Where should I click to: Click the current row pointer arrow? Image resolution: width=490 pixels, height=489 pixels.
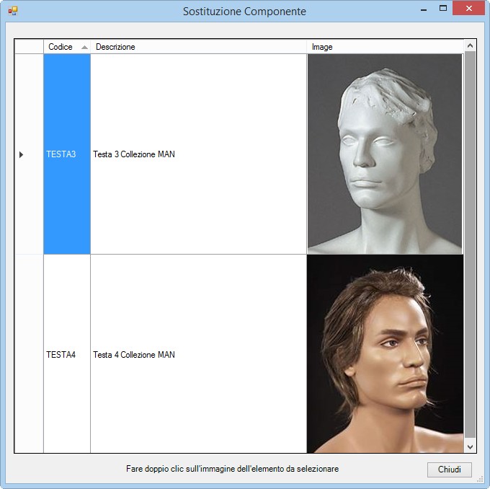coord(21,154)
